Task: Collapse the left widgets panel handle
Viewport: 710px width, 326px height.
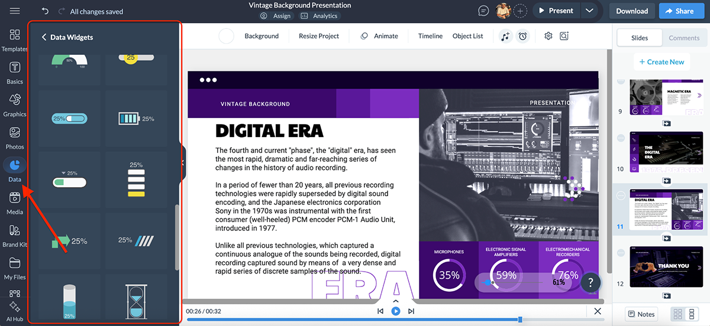Action: point(183,162)
